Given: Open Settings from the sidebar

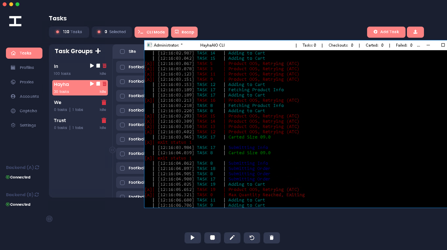Looking at the screenshot, I should point(23,126).
